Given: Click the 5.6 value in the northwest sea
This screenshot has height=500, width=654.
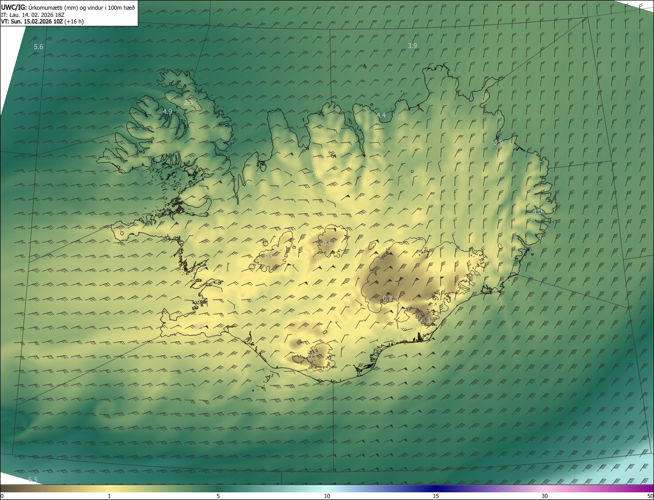Looking at the screenshot, I should click(x=38, y=47).
